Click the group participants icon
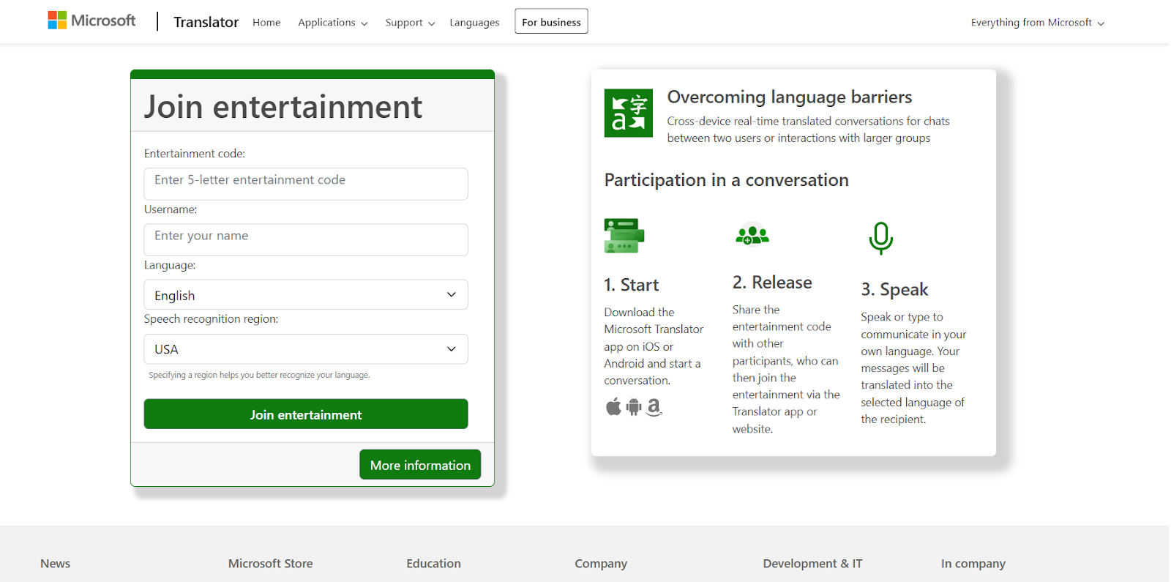 pyautogui.click(x=752, y=235)
